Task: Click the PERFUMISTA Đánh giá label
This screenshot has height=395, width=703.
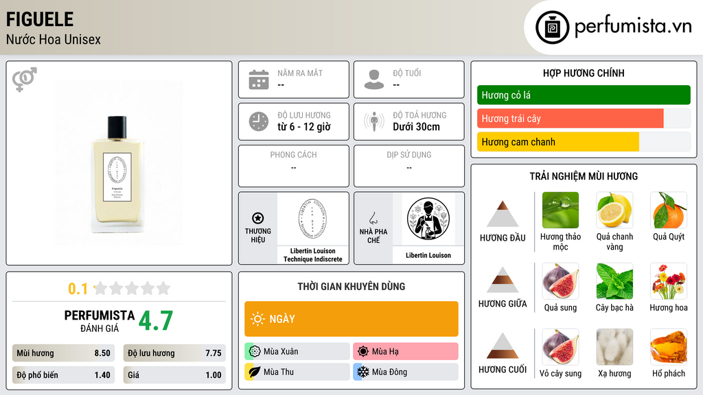Action: (x=100, y=321)
